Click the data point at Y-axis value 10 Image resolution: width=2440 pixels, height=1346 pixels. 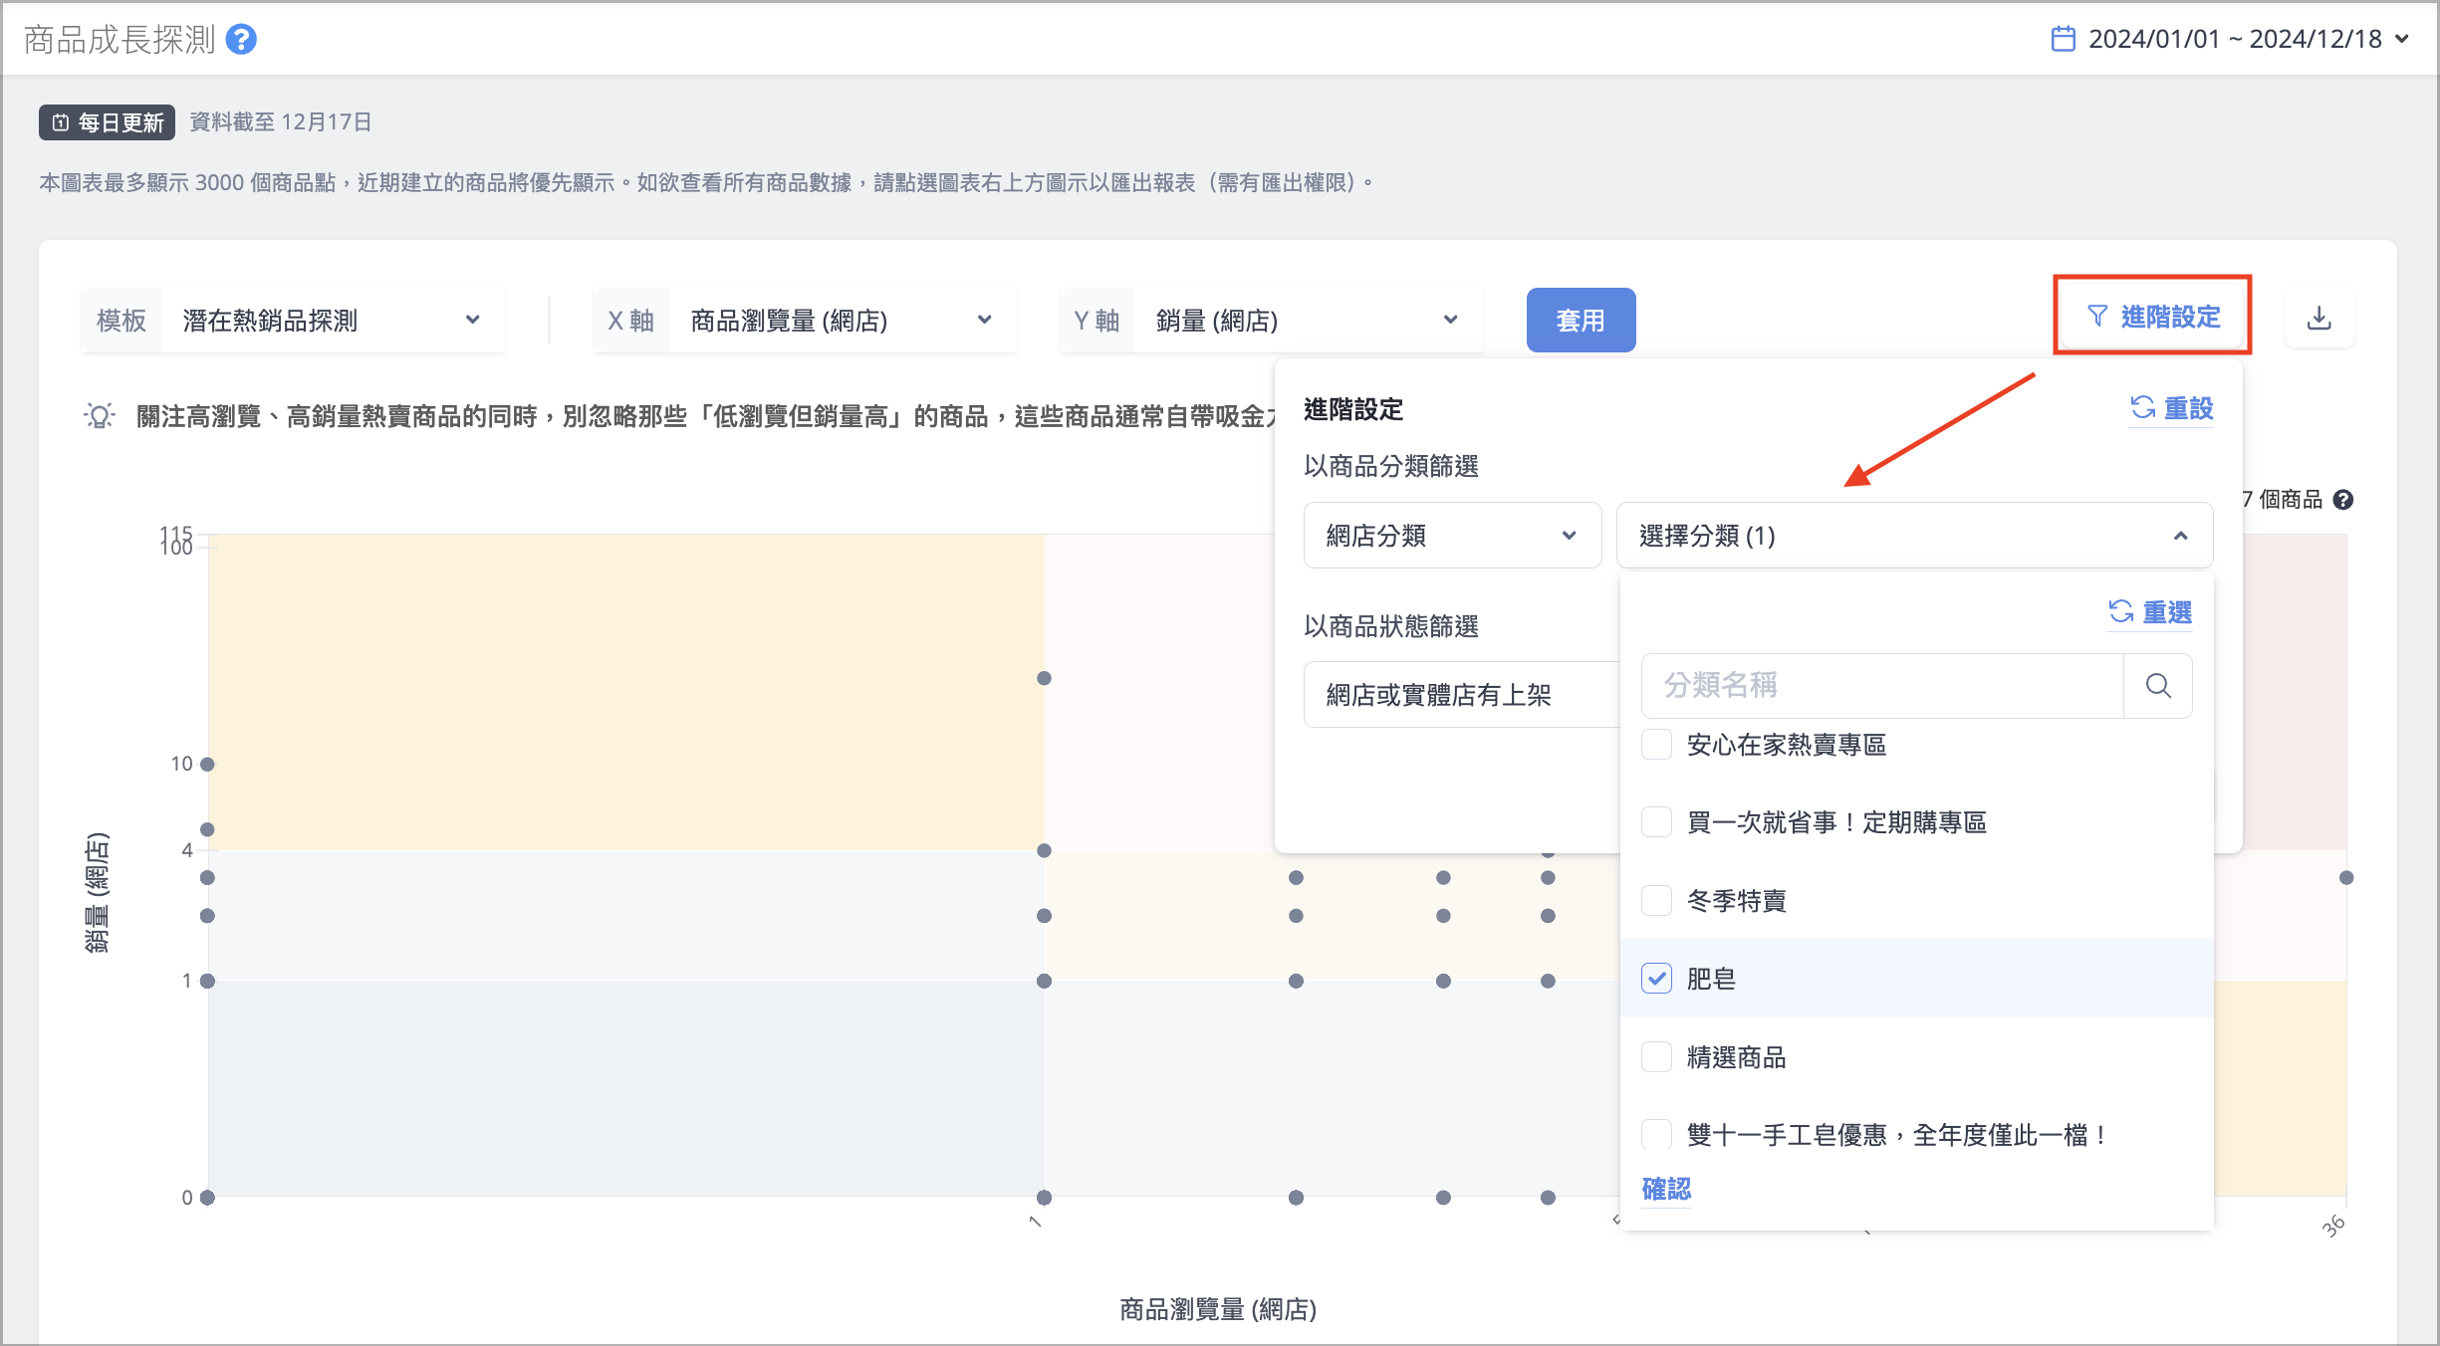207,765
